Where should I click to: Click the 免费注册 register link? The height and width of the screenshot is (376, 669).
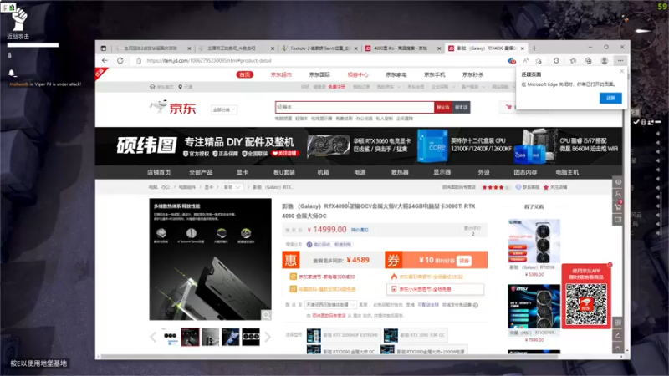click(x=337, y=87)
